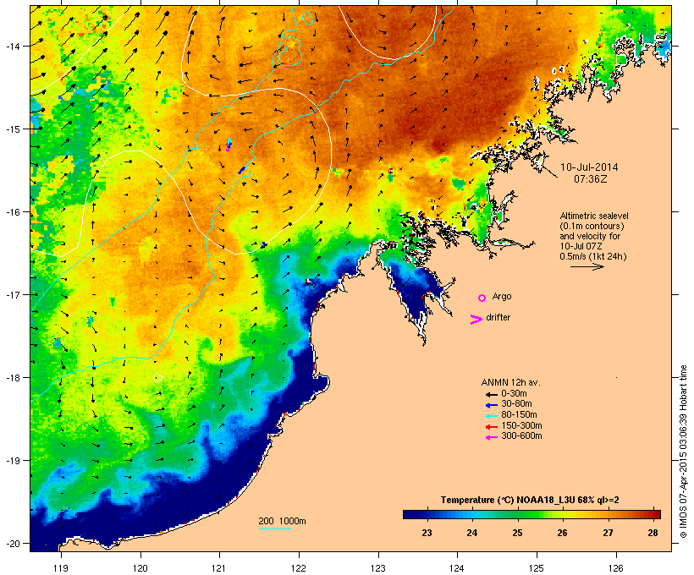Click the '(0.1m contours)' text
Image resolution: width=694 pixels, height=575 pixels.
[592, 226]
